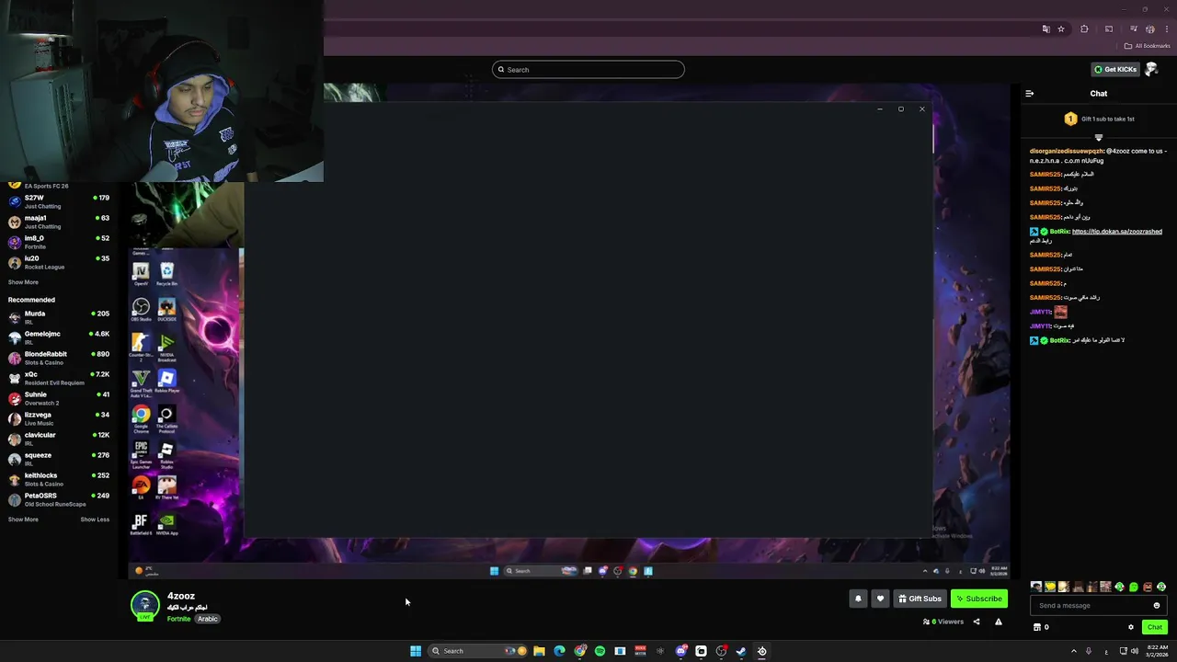The height and width of the screenshot is (662, 1177).
Task: Open BlondeRabbit recommended channel
Action: 59,358
